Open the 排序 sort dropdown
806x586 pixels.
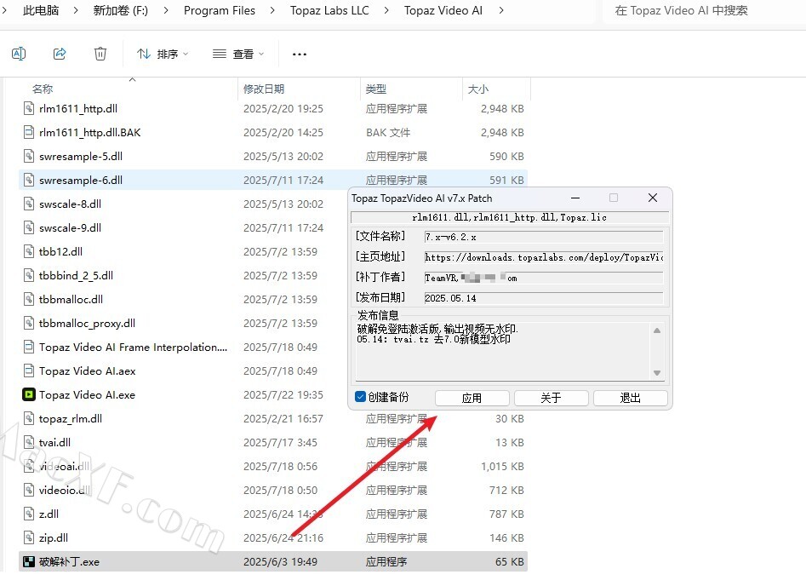163,54
